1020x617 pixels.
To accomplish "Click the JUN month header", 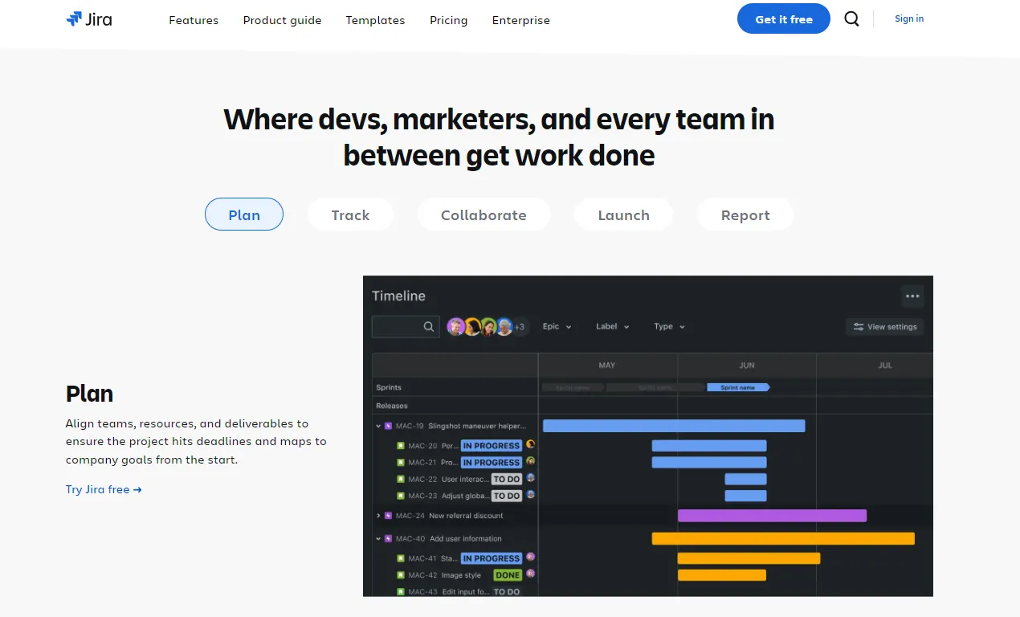I will 747,365.
